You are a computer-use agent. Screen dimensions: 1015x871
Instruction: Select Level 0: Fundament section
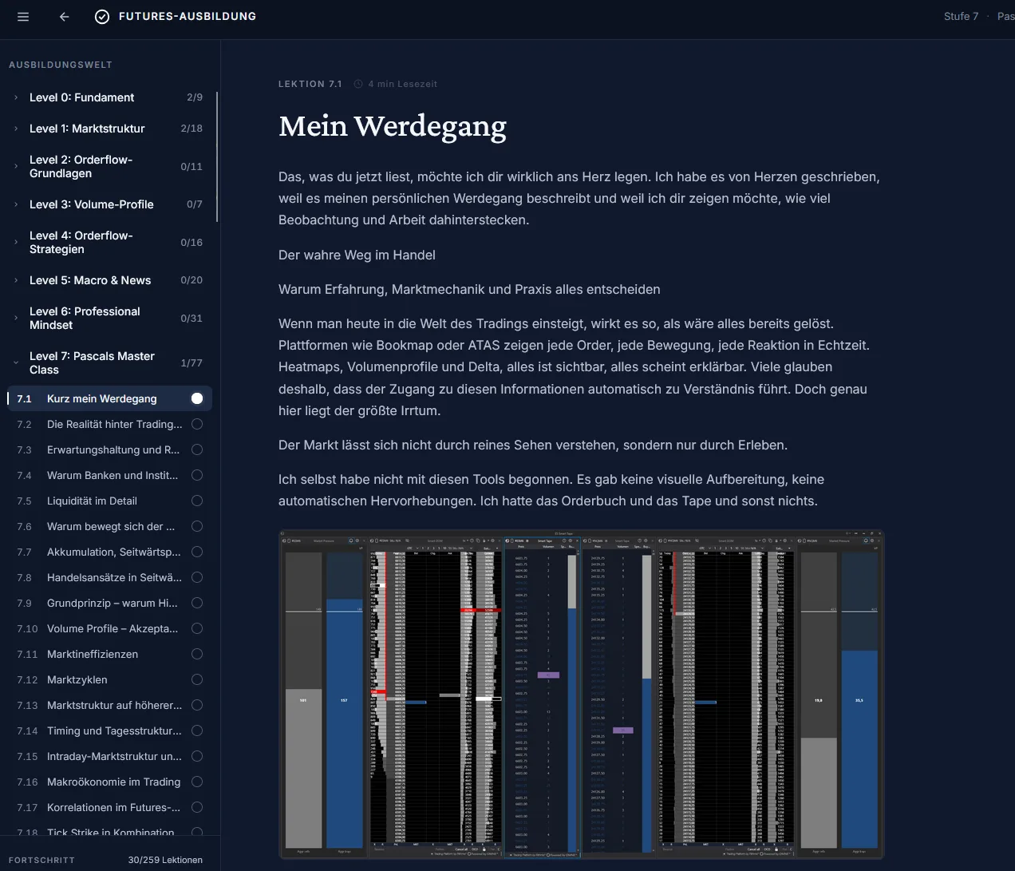click(109, 97)
